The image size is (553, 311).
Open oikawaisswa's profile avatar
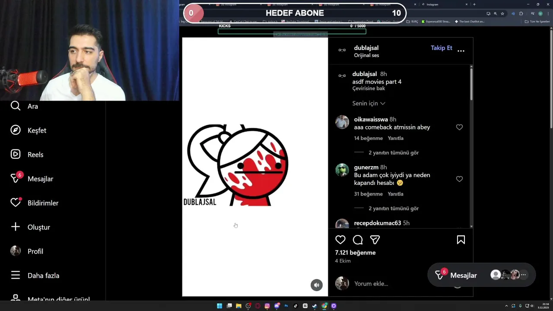[342, 122]
